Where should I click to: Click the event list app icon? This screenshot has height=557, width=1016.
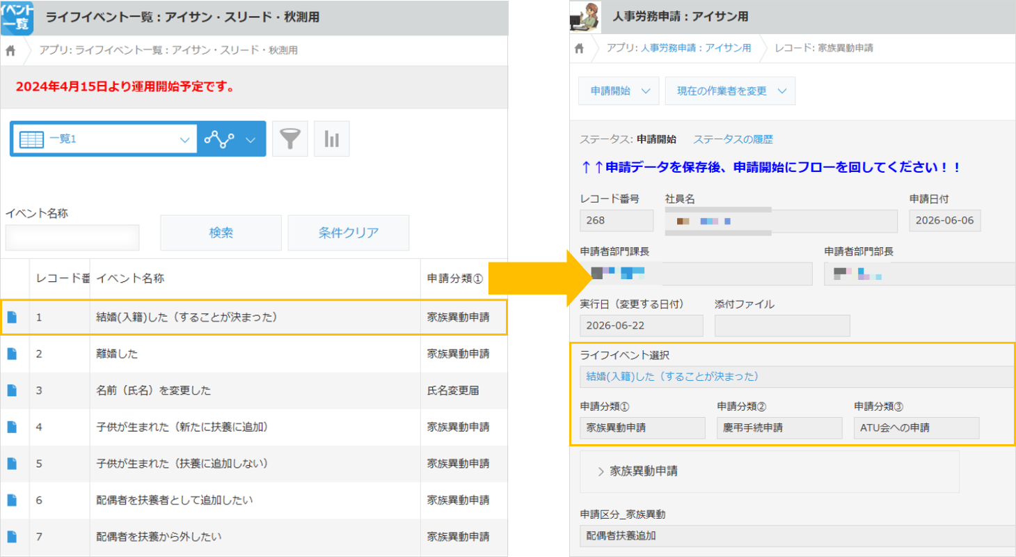point(17,17)
